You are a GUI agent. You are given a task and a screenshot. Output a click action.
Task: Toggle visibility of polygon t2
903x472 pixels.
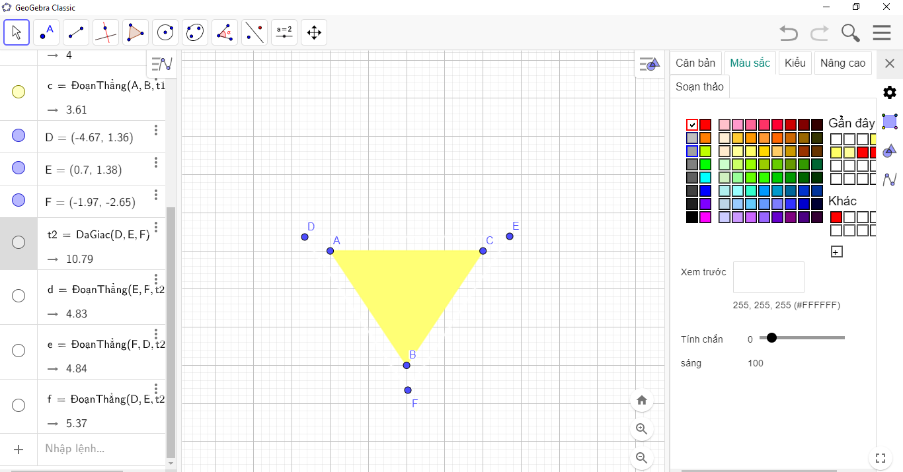pyautogui.click(x=19, y=242)
